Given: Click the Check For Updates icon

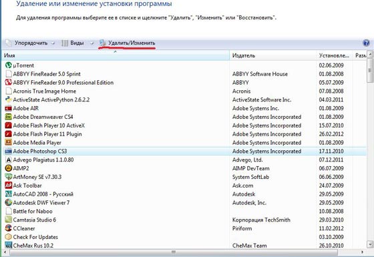Looking at the screenshot, I should tap(8, 237).
